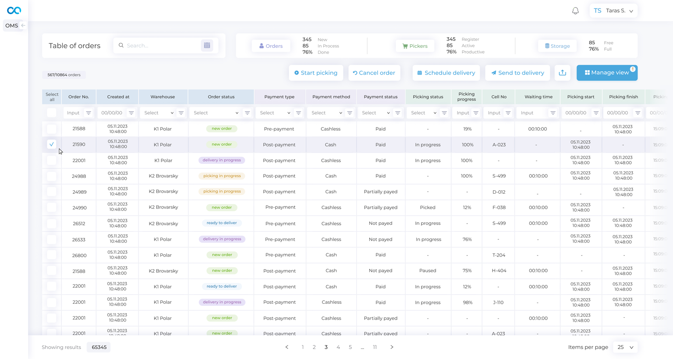Click the 'ready to deliver' status of order 26512
The height and width of the screenshot is (359, 673).
(222, 223)
